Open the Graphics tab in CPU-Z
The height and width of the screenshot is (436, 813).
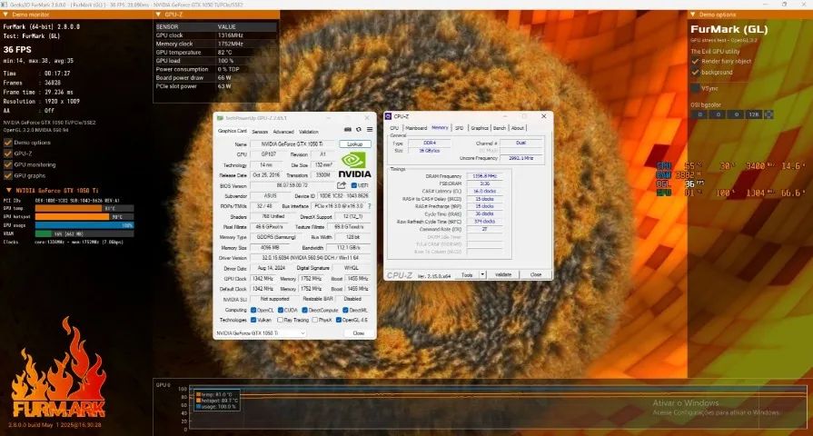(480, 127)
